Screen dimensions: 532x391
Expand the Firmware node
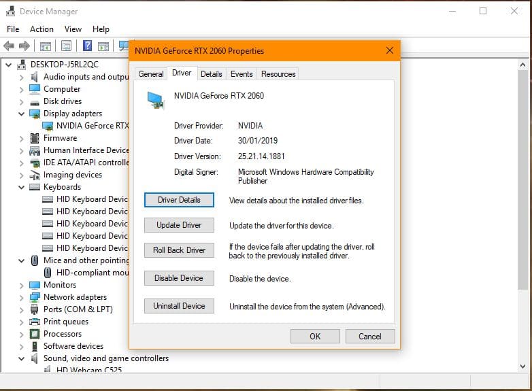coord(21,139)
